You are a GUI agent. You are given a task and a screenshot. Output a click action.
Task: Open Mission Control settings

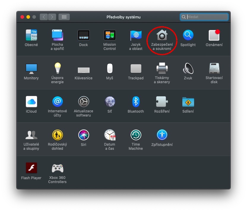point(110,36)
